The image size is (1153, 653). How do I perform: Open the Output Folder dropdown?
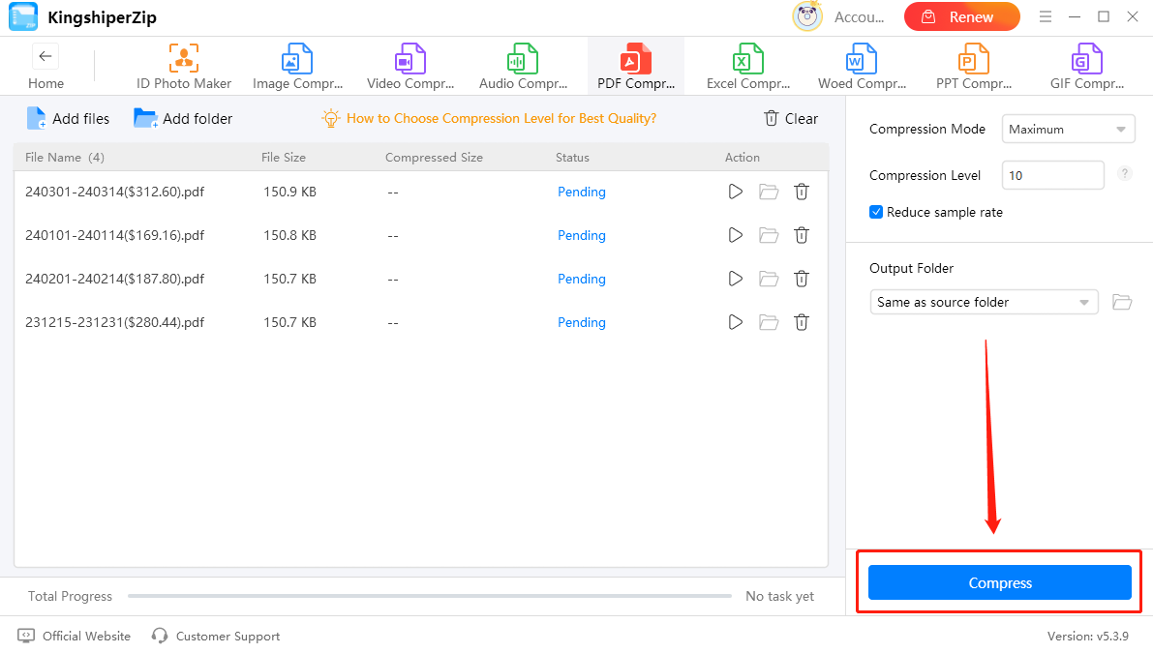(x=984, y=302)
